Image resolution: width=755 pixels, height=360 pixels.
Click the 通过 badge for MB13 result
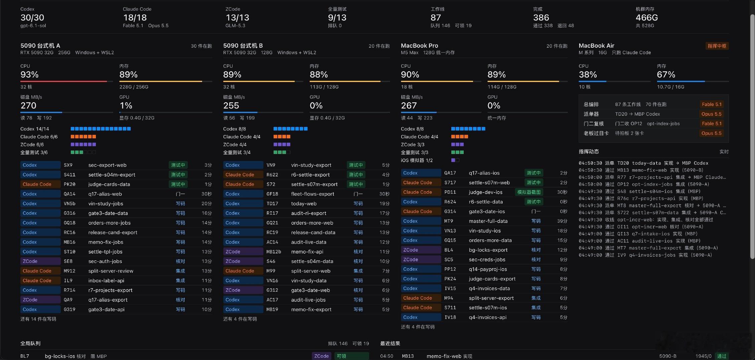(x=722, y=356)
